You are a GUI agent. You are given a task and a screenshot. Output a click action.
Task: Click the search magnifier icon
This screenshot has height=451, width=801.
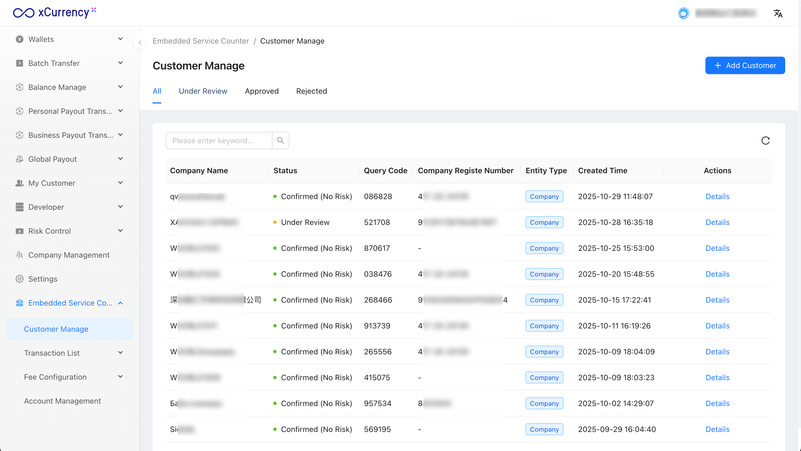coord(280,141)
